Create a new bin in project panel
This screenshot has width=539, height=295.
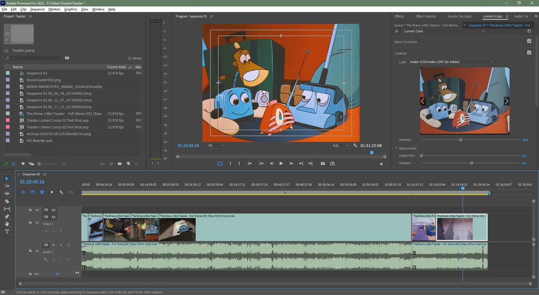point(119,164)
